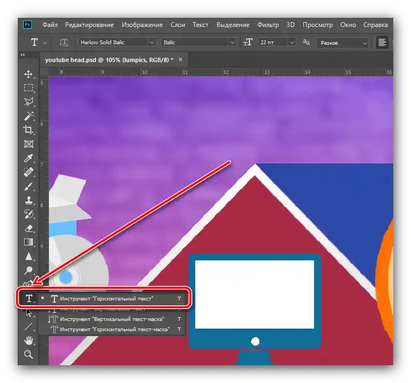This screenshot has height=383, width=411.
Task: Select the Eraser tool
Action: [x=29, y=228]
